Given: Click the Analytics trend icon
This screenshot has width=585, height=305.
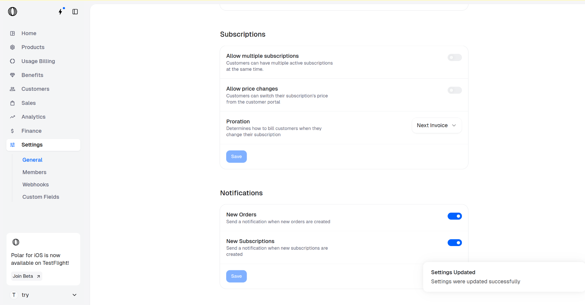Looking at the screenshot, I should click(x=13, y=117).
